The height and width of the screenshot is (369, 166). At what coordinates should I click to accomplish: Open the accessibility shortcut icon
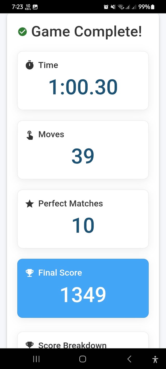(155, 359)
